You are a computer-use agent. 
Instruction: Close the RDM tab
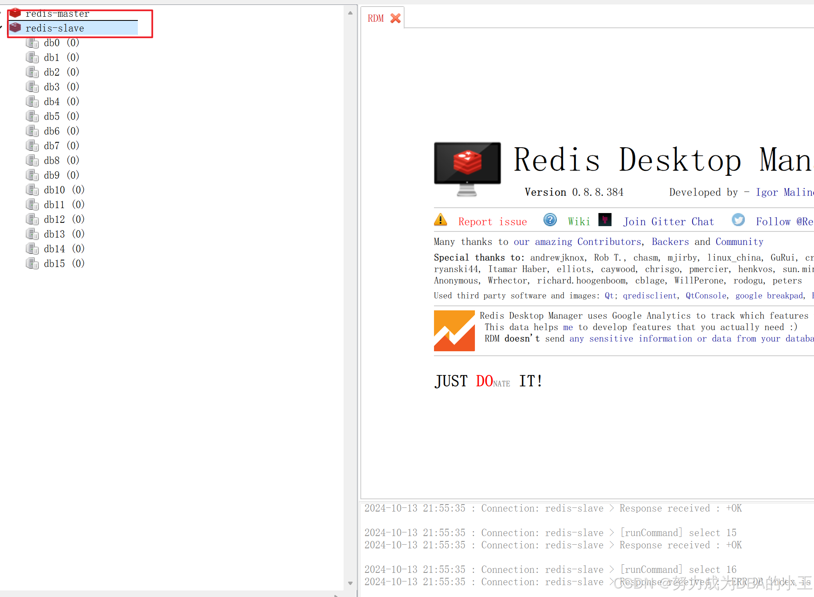395,18
